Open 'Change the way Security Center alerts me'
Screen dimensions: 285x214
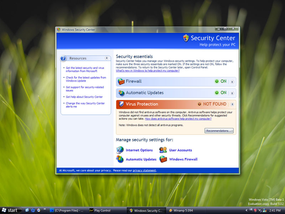85,105
